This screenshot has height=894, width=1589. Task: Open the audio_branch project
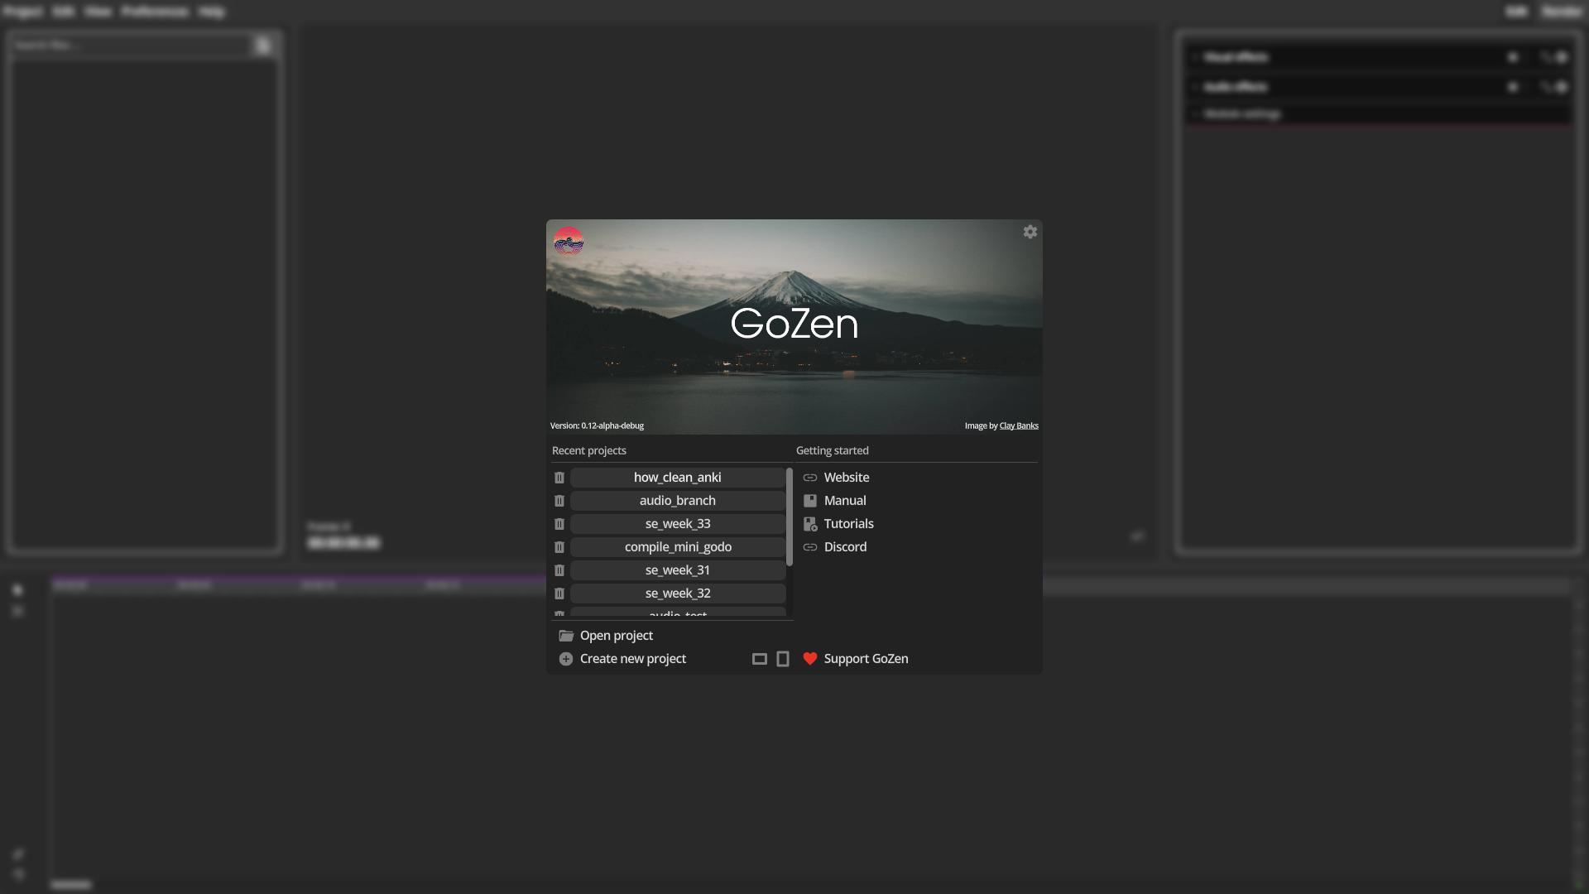click(x=678, y=501)
